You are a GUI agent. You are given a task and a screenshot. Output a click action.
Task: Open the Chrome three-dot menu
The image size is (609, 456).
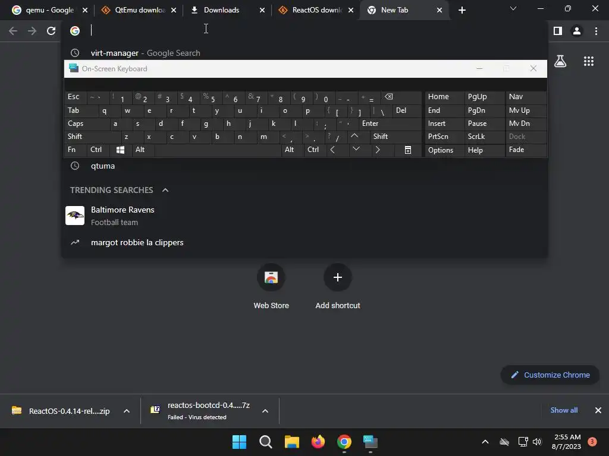[596, 31]
